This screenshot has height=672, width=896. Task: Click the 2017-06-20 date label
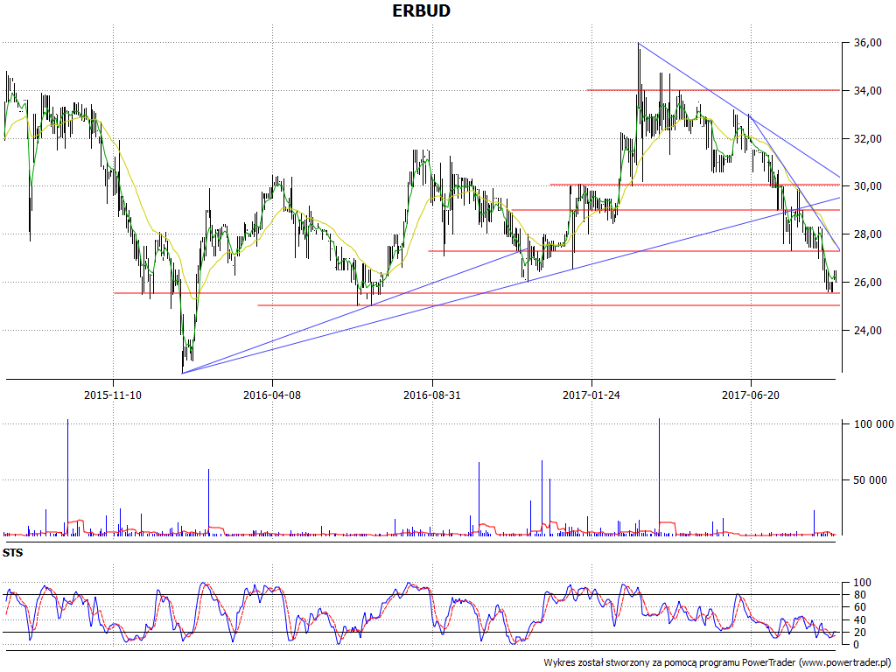click(x=751, y=395)
